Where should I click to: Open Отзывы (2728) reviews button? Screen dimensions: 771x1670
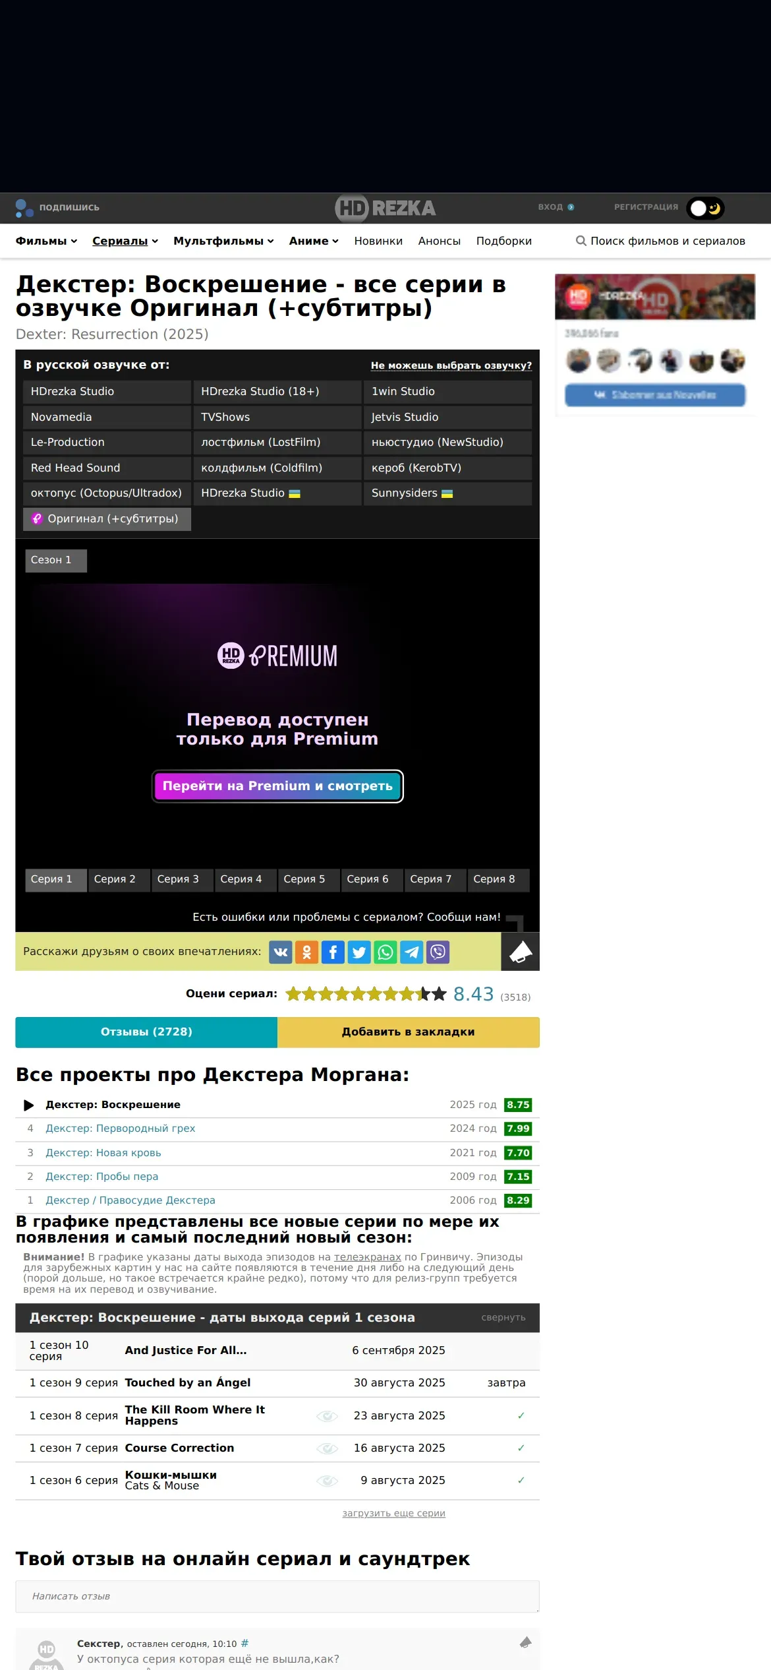tap(146, 1033)
